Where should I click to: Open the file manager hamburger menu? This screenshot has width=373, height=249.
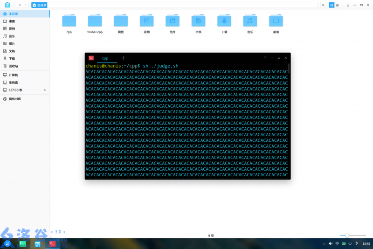click(347, 5)
